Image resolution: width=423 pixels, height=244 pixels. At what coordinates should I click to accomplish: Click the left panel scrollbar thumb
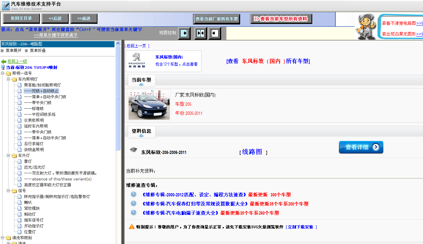tap(118, 98)
